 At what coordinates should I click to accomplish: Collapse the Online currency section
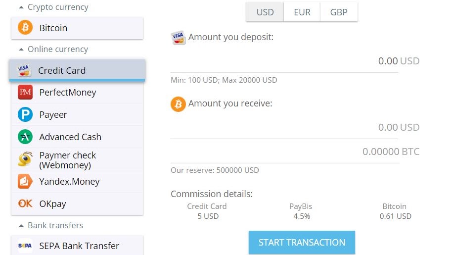(x=21, y=50)
